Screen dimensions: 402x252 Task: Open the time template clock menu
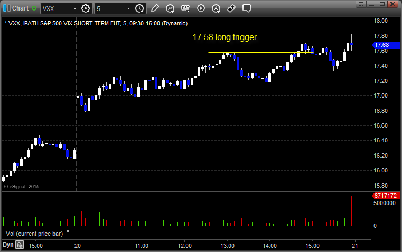(140, 8)
